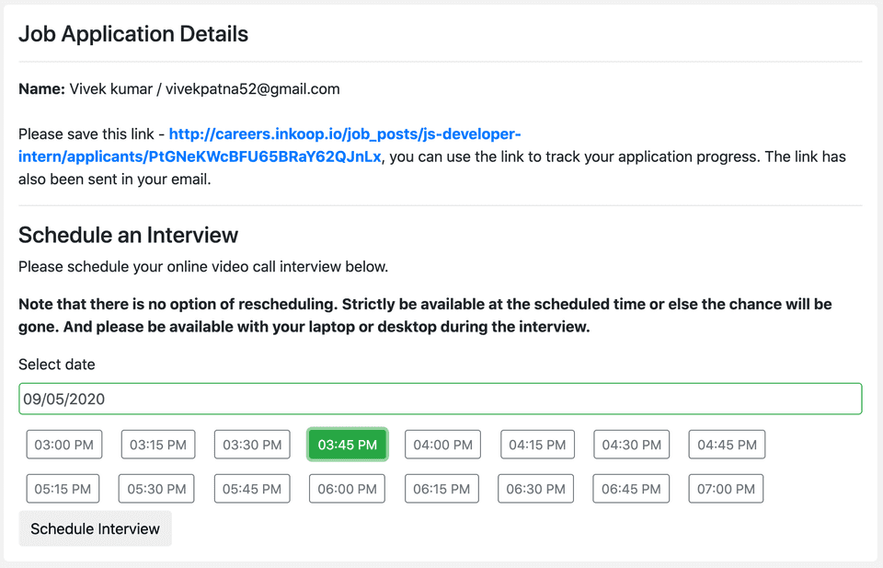Select the 04:00 PM time slot
The height and width of the screenshot is (568, 883).
[x=442, y=445]
